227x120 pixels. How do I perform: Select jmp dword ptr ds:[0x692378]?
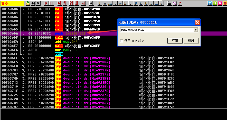coord(83,70)
